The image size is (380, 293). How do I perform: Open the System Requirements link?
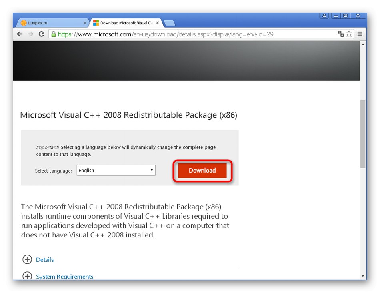point(64,277)
